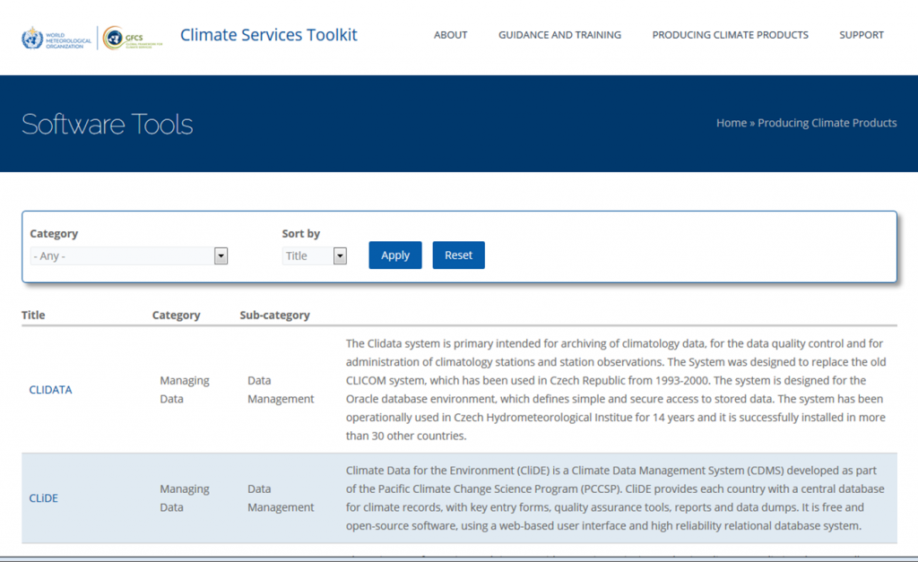Go to Home in the breadcrumb
918x562 pixels.
732,123
